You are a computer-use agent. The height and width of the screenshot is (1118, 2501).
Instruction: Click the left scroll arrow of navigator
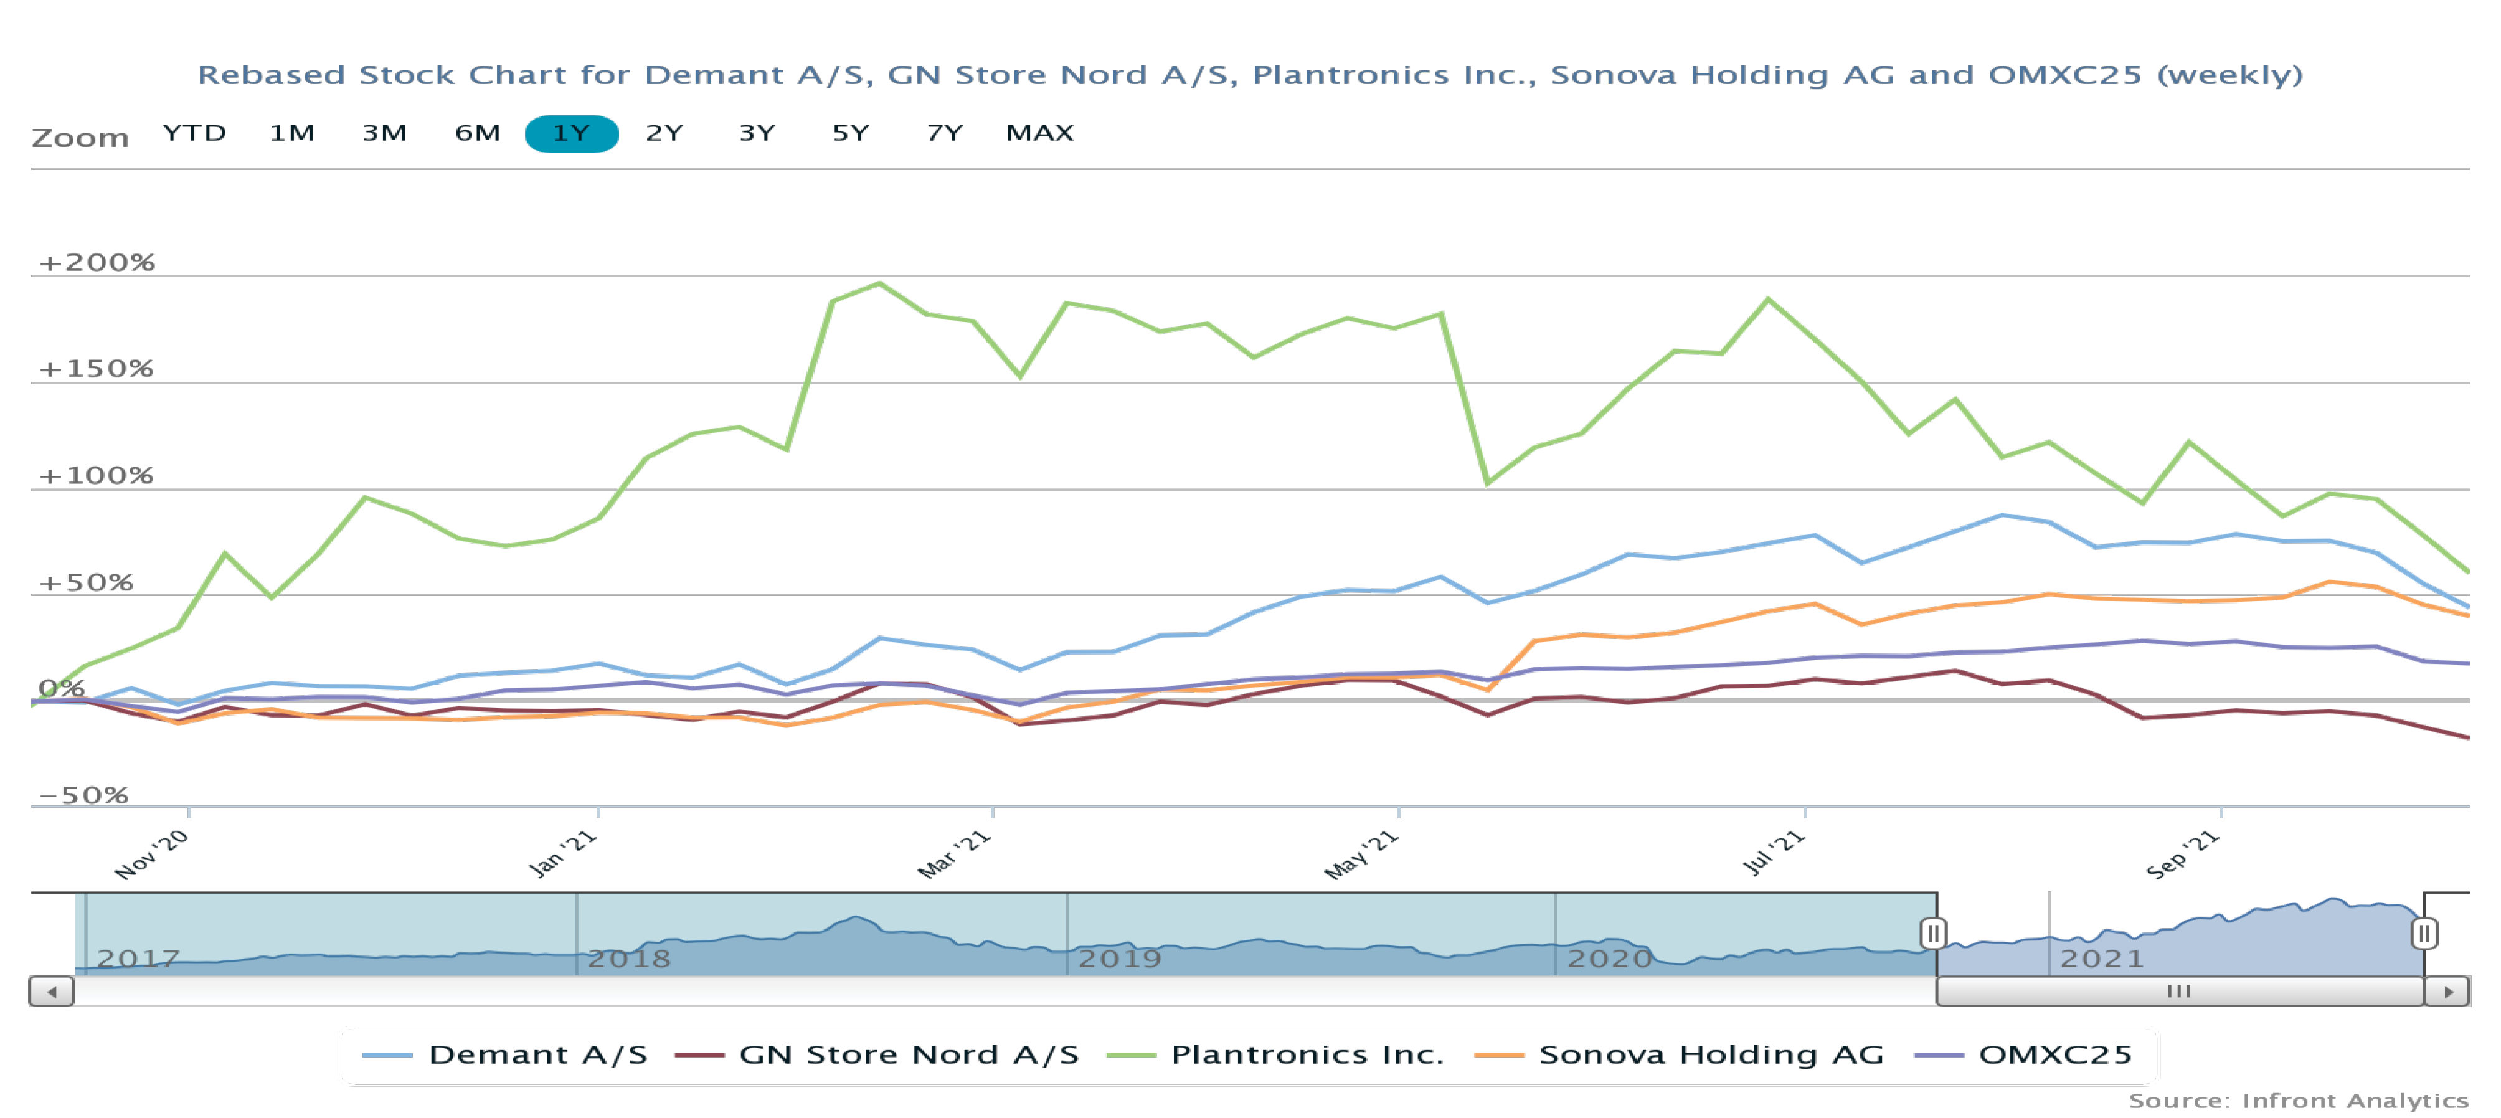52,992
